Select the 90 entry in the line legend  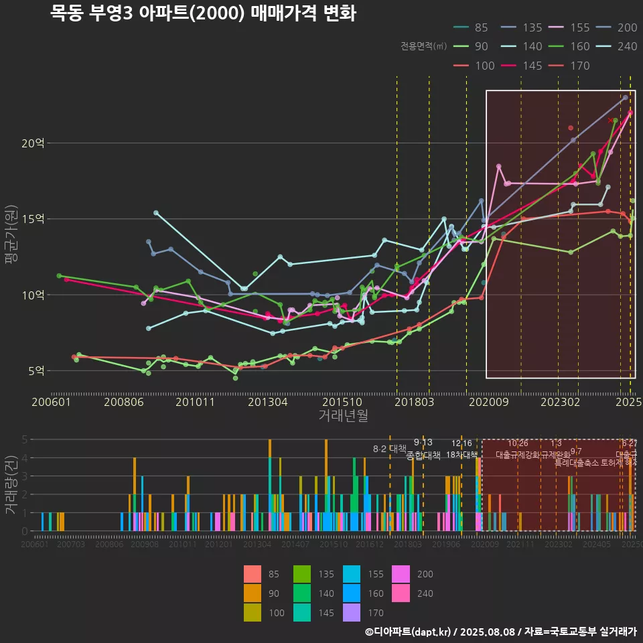471,46
